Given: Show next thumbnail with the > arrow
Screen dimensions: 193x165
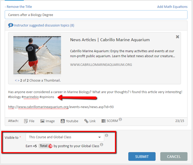Looking at the screenshot, I should coord(19,81).
